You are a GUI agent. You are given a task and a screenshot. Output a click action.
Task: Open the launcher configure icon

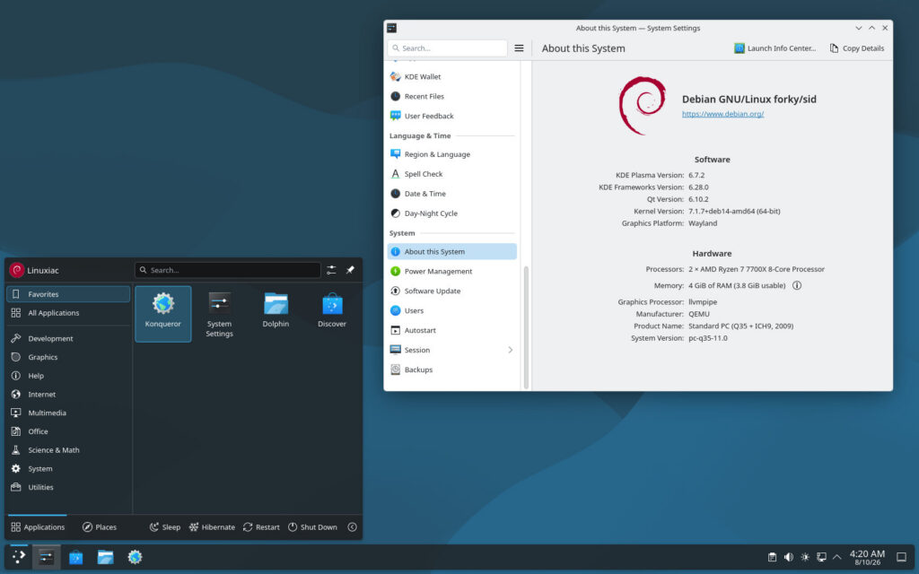tap(331, 270)
